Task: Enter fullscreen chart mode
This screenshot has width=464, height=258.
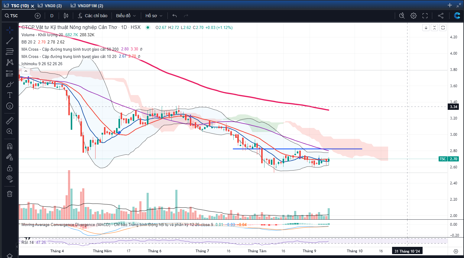Action: (425, 16)
